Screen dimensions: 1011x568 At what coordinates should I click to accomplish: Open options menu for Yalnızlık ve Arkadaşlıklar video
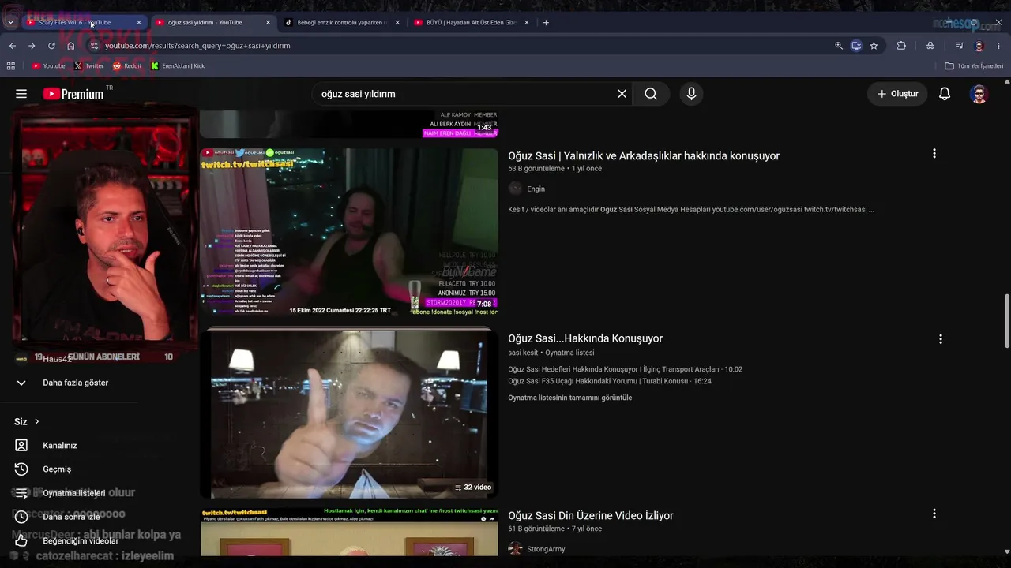tap(934, 154)
